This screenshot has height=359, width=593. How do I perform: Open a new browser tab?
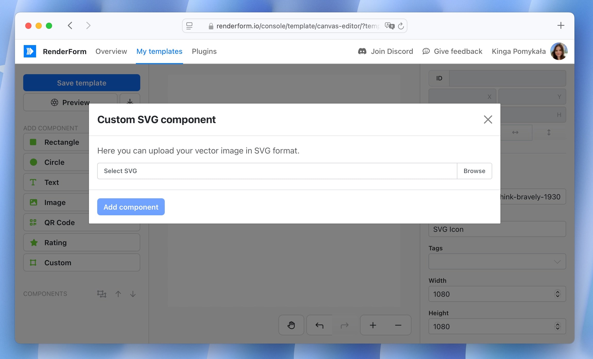coord(561,25)
